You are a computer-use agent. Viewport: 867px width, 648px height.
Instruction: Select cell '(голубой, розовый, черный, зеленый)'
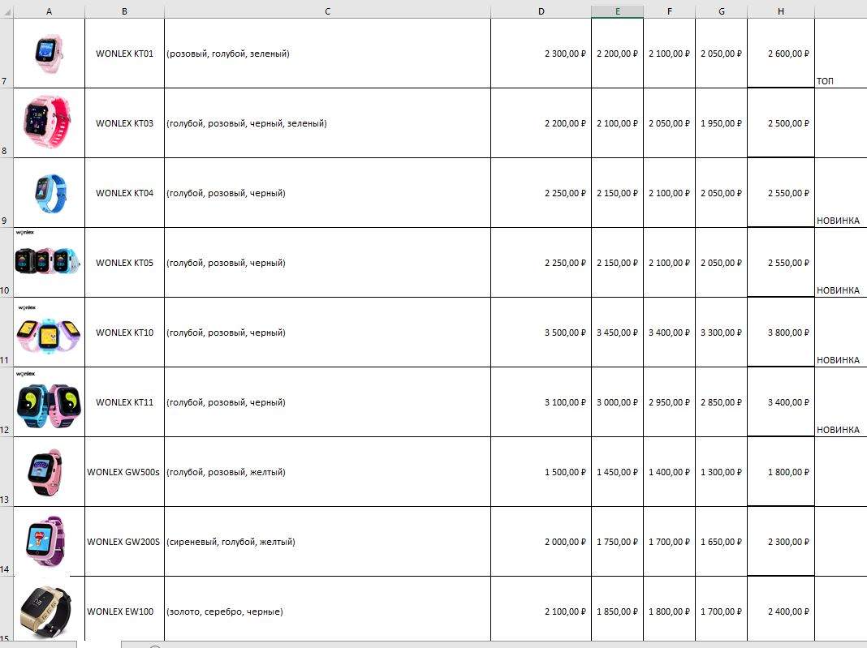(x=327, y=123)
